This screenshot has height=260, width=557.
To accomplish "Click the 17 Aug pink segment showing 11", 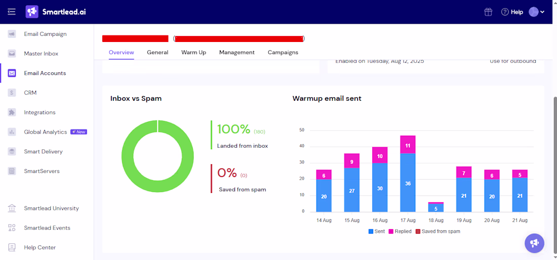I will (x=408, y=145).
